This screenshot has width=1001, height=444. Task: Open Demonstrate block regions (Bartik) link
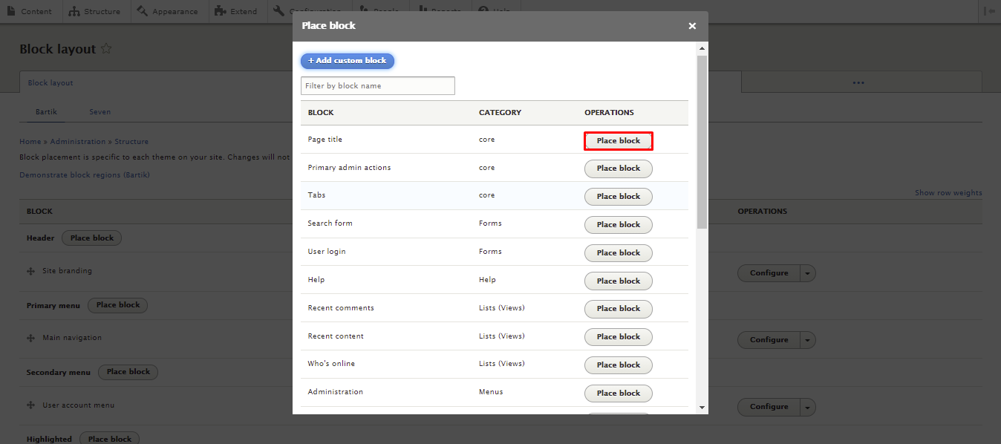[x=84, y=174]
